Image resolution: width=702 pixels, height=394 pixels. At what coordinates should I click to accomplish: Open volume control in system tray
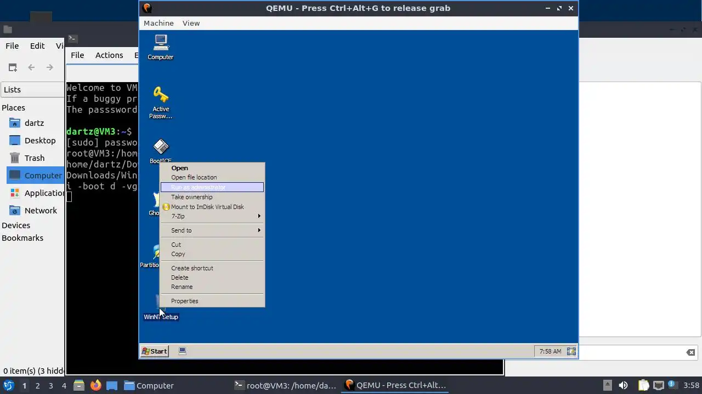[x=623, y=385]
